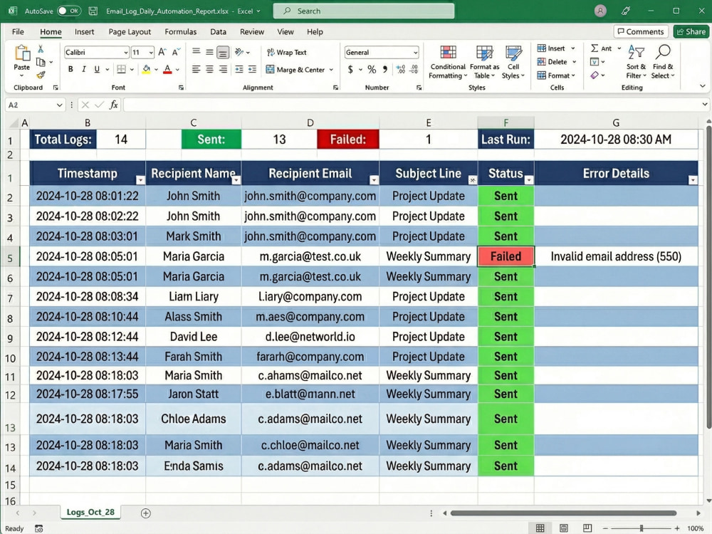Apply the red Font Color swatch
Screen dimensions: 712x534
167,69
